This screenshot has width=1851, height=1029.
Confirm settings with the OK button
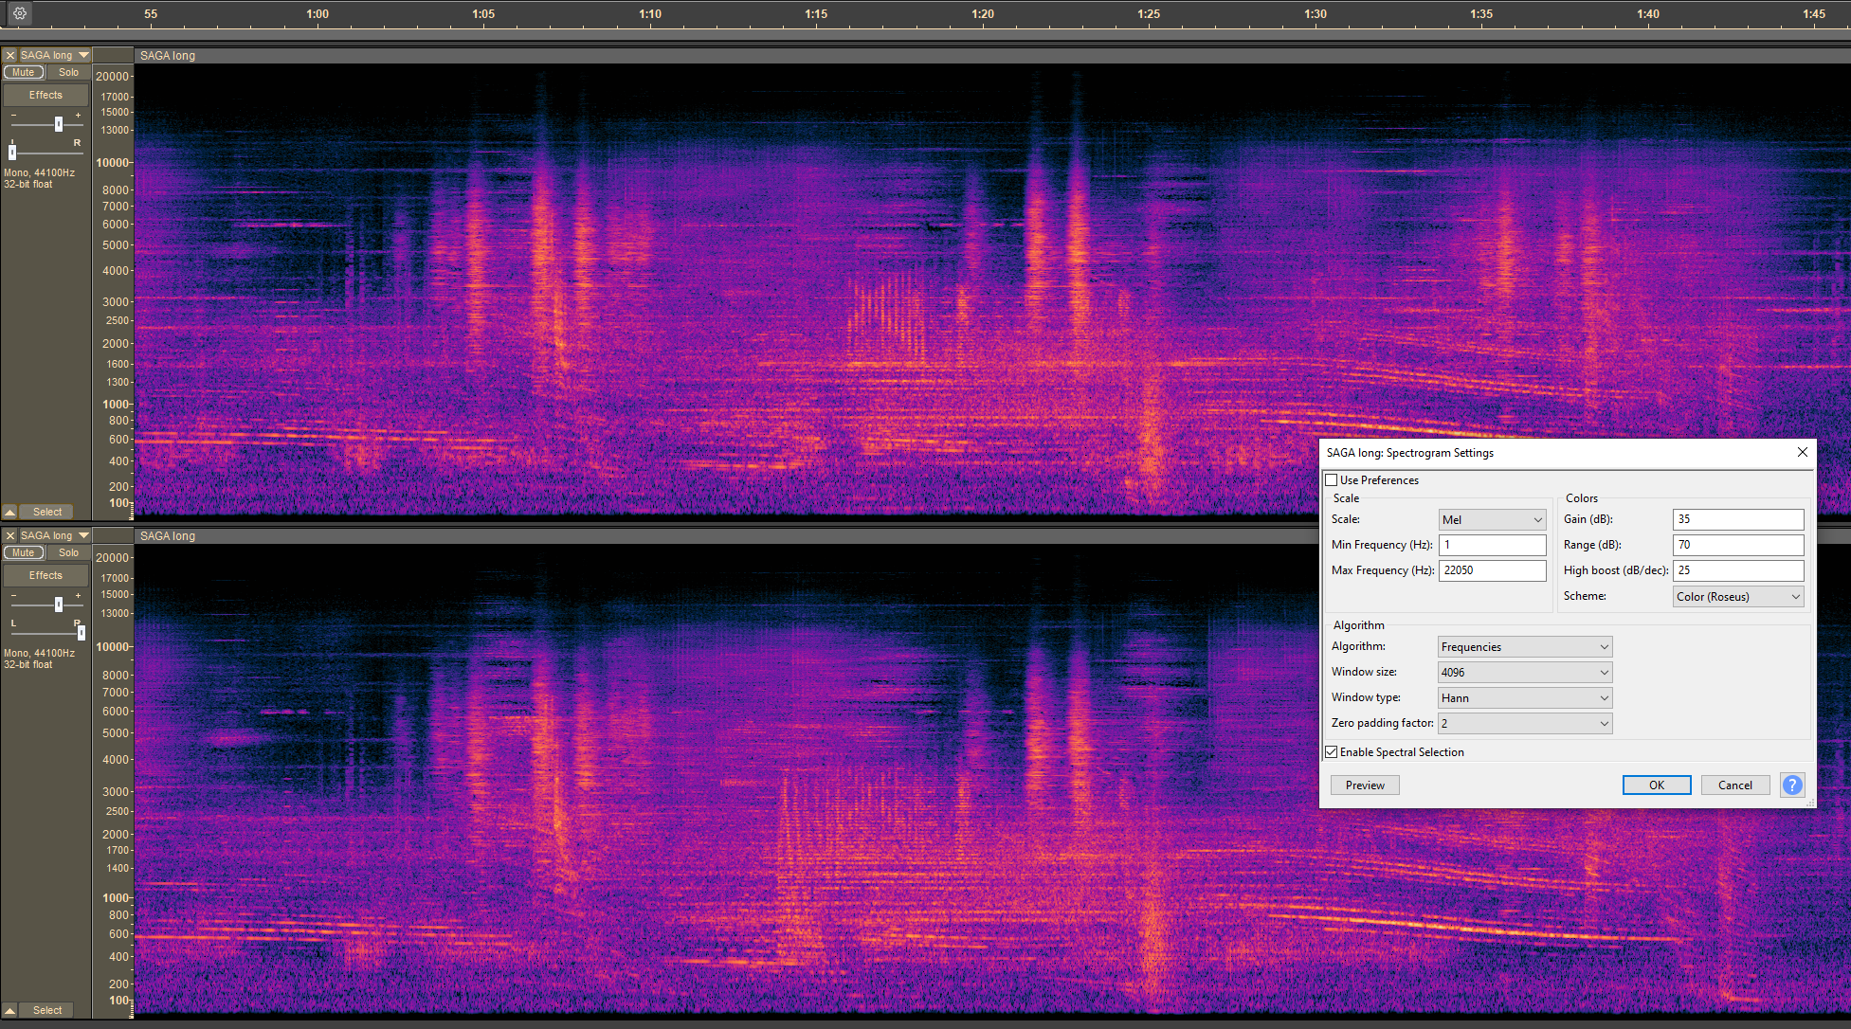coord(1657,785)
